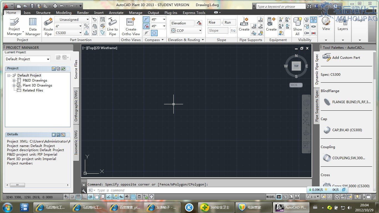Click the TOP face of the ViewCube

click(x=296, y=66)
